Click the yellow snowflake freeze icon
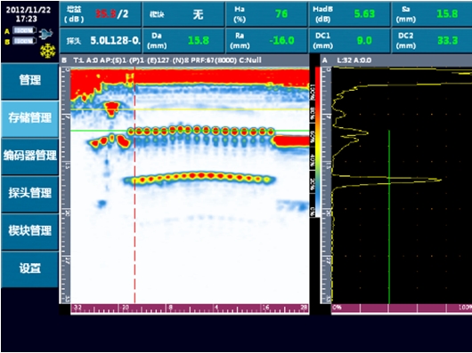 click(x=48, y=51)
